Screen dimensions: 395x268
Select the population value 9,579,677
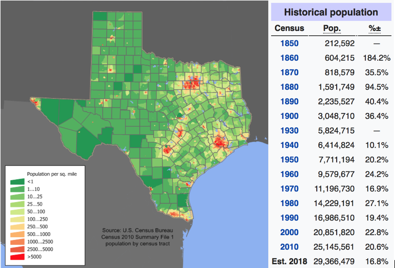coord(336,175)
